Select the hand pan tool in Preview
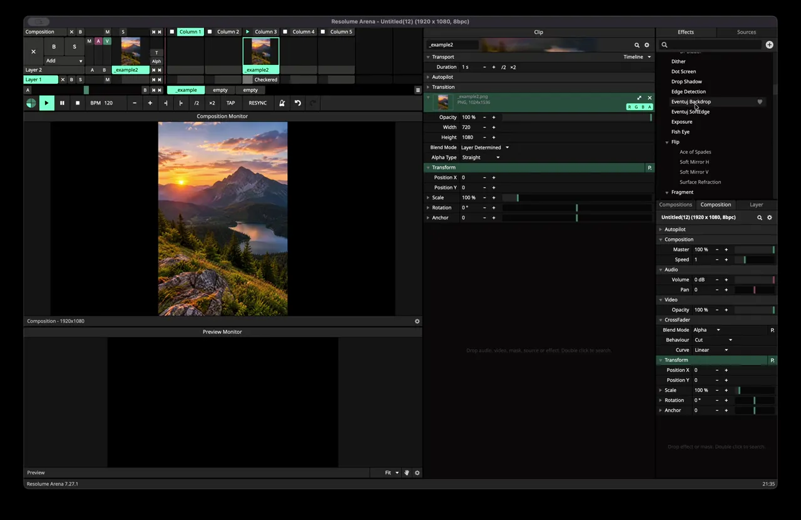 pyautogui.click(x=406, y=472)
